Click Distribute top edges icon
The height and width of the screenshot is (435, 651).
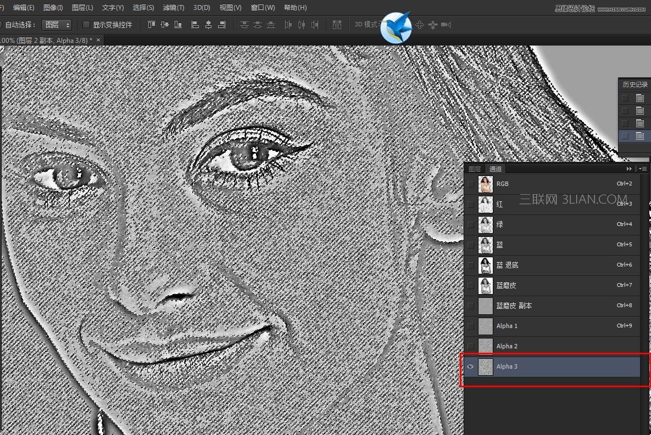pos(244,25)
